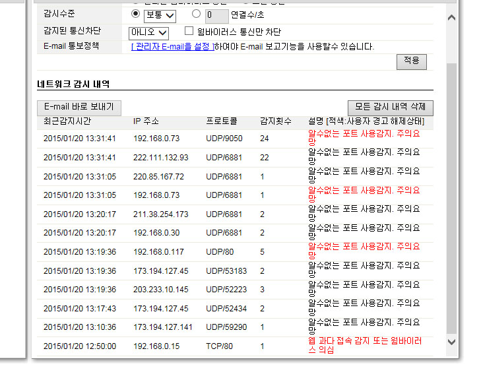This screenshot has height=382, width=481.
Task: Click the scrollbar up arrow
Action: 451,18
